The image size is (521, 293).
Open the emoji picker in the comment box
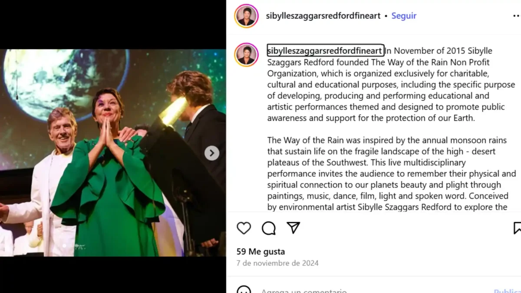[x=244, y=290]
